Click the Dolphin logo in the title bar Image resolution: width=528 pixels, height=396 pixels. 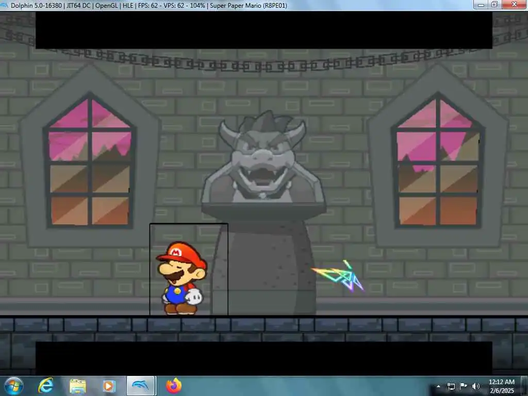(x=4, y=5)
